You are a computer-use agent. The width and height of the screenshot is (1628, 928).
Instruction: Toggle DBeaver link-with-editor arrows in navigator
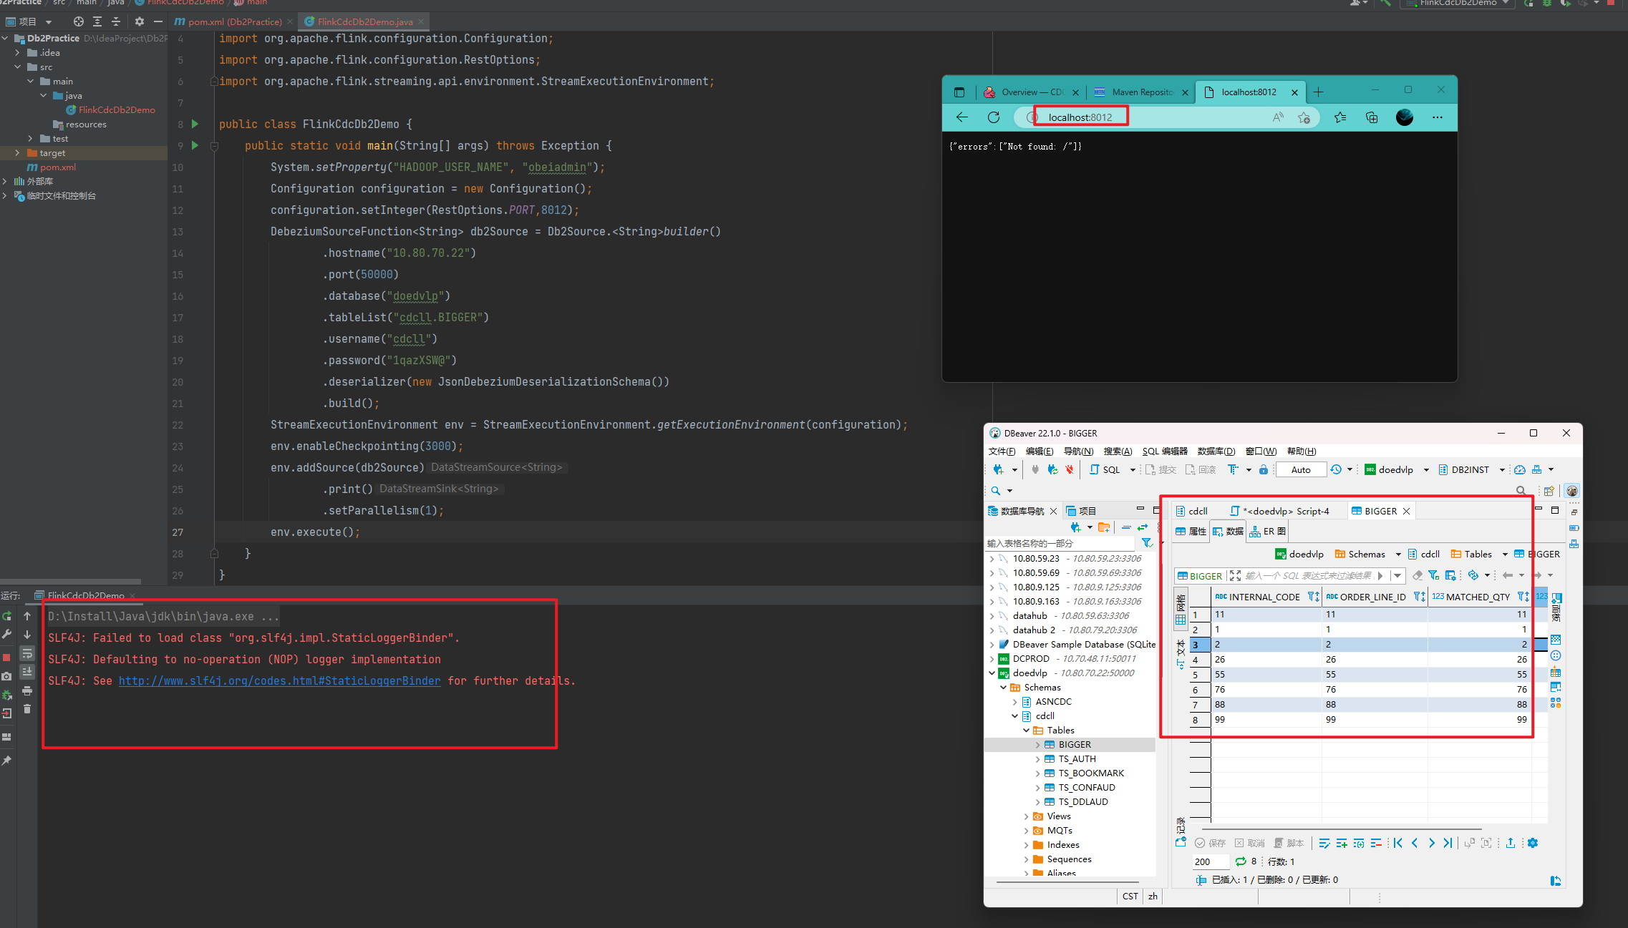click(x=1143, y=527)
